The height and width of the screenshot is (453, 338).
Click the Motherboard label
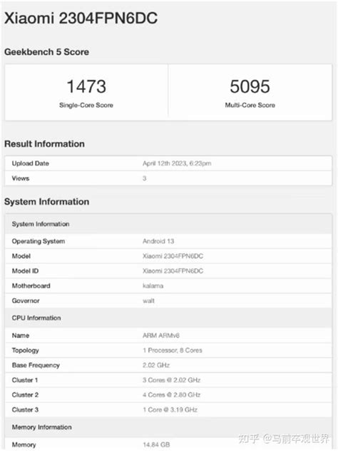pos(31,286)
